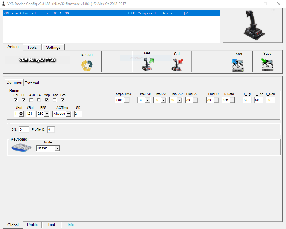Click the T_Enc input field
This screenshot has height=229, width=286.
[x=258, y=100]
